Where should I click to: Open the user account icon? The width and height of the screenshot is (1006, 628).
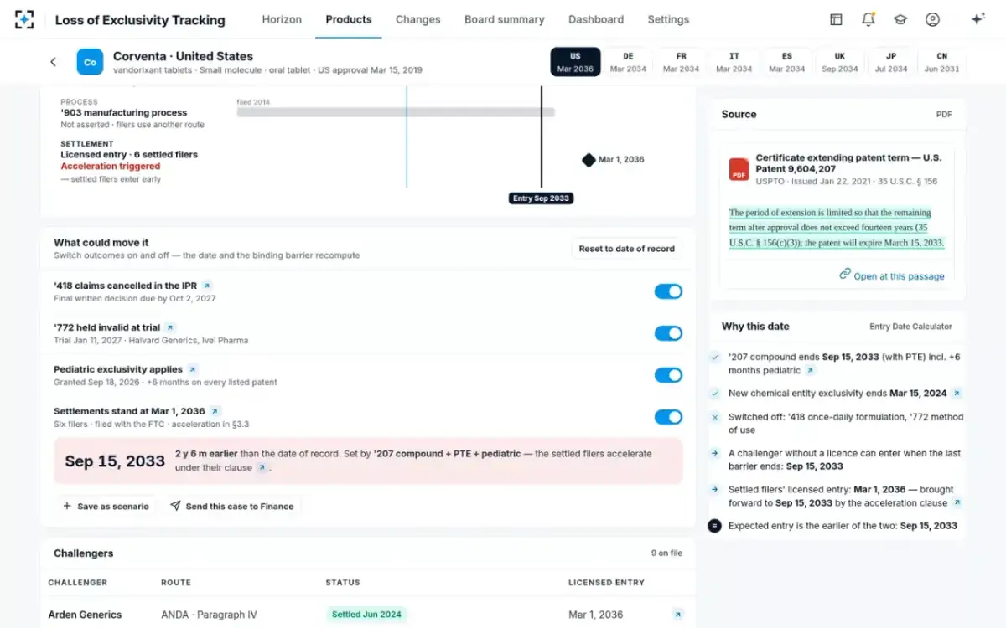932,19
